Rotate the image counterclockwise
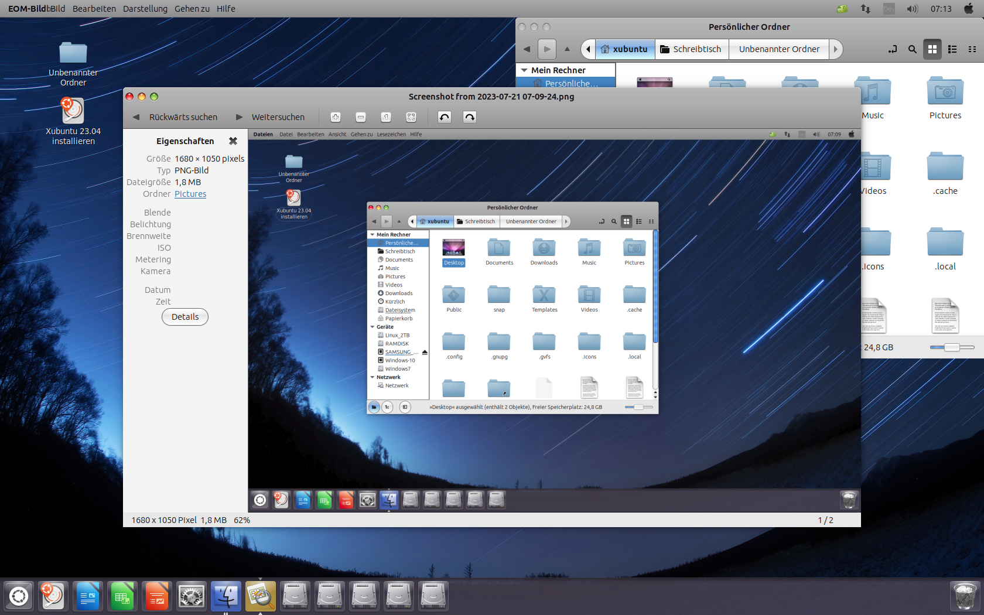The width and height of the screenshot is (984, 615). point(443,117)
